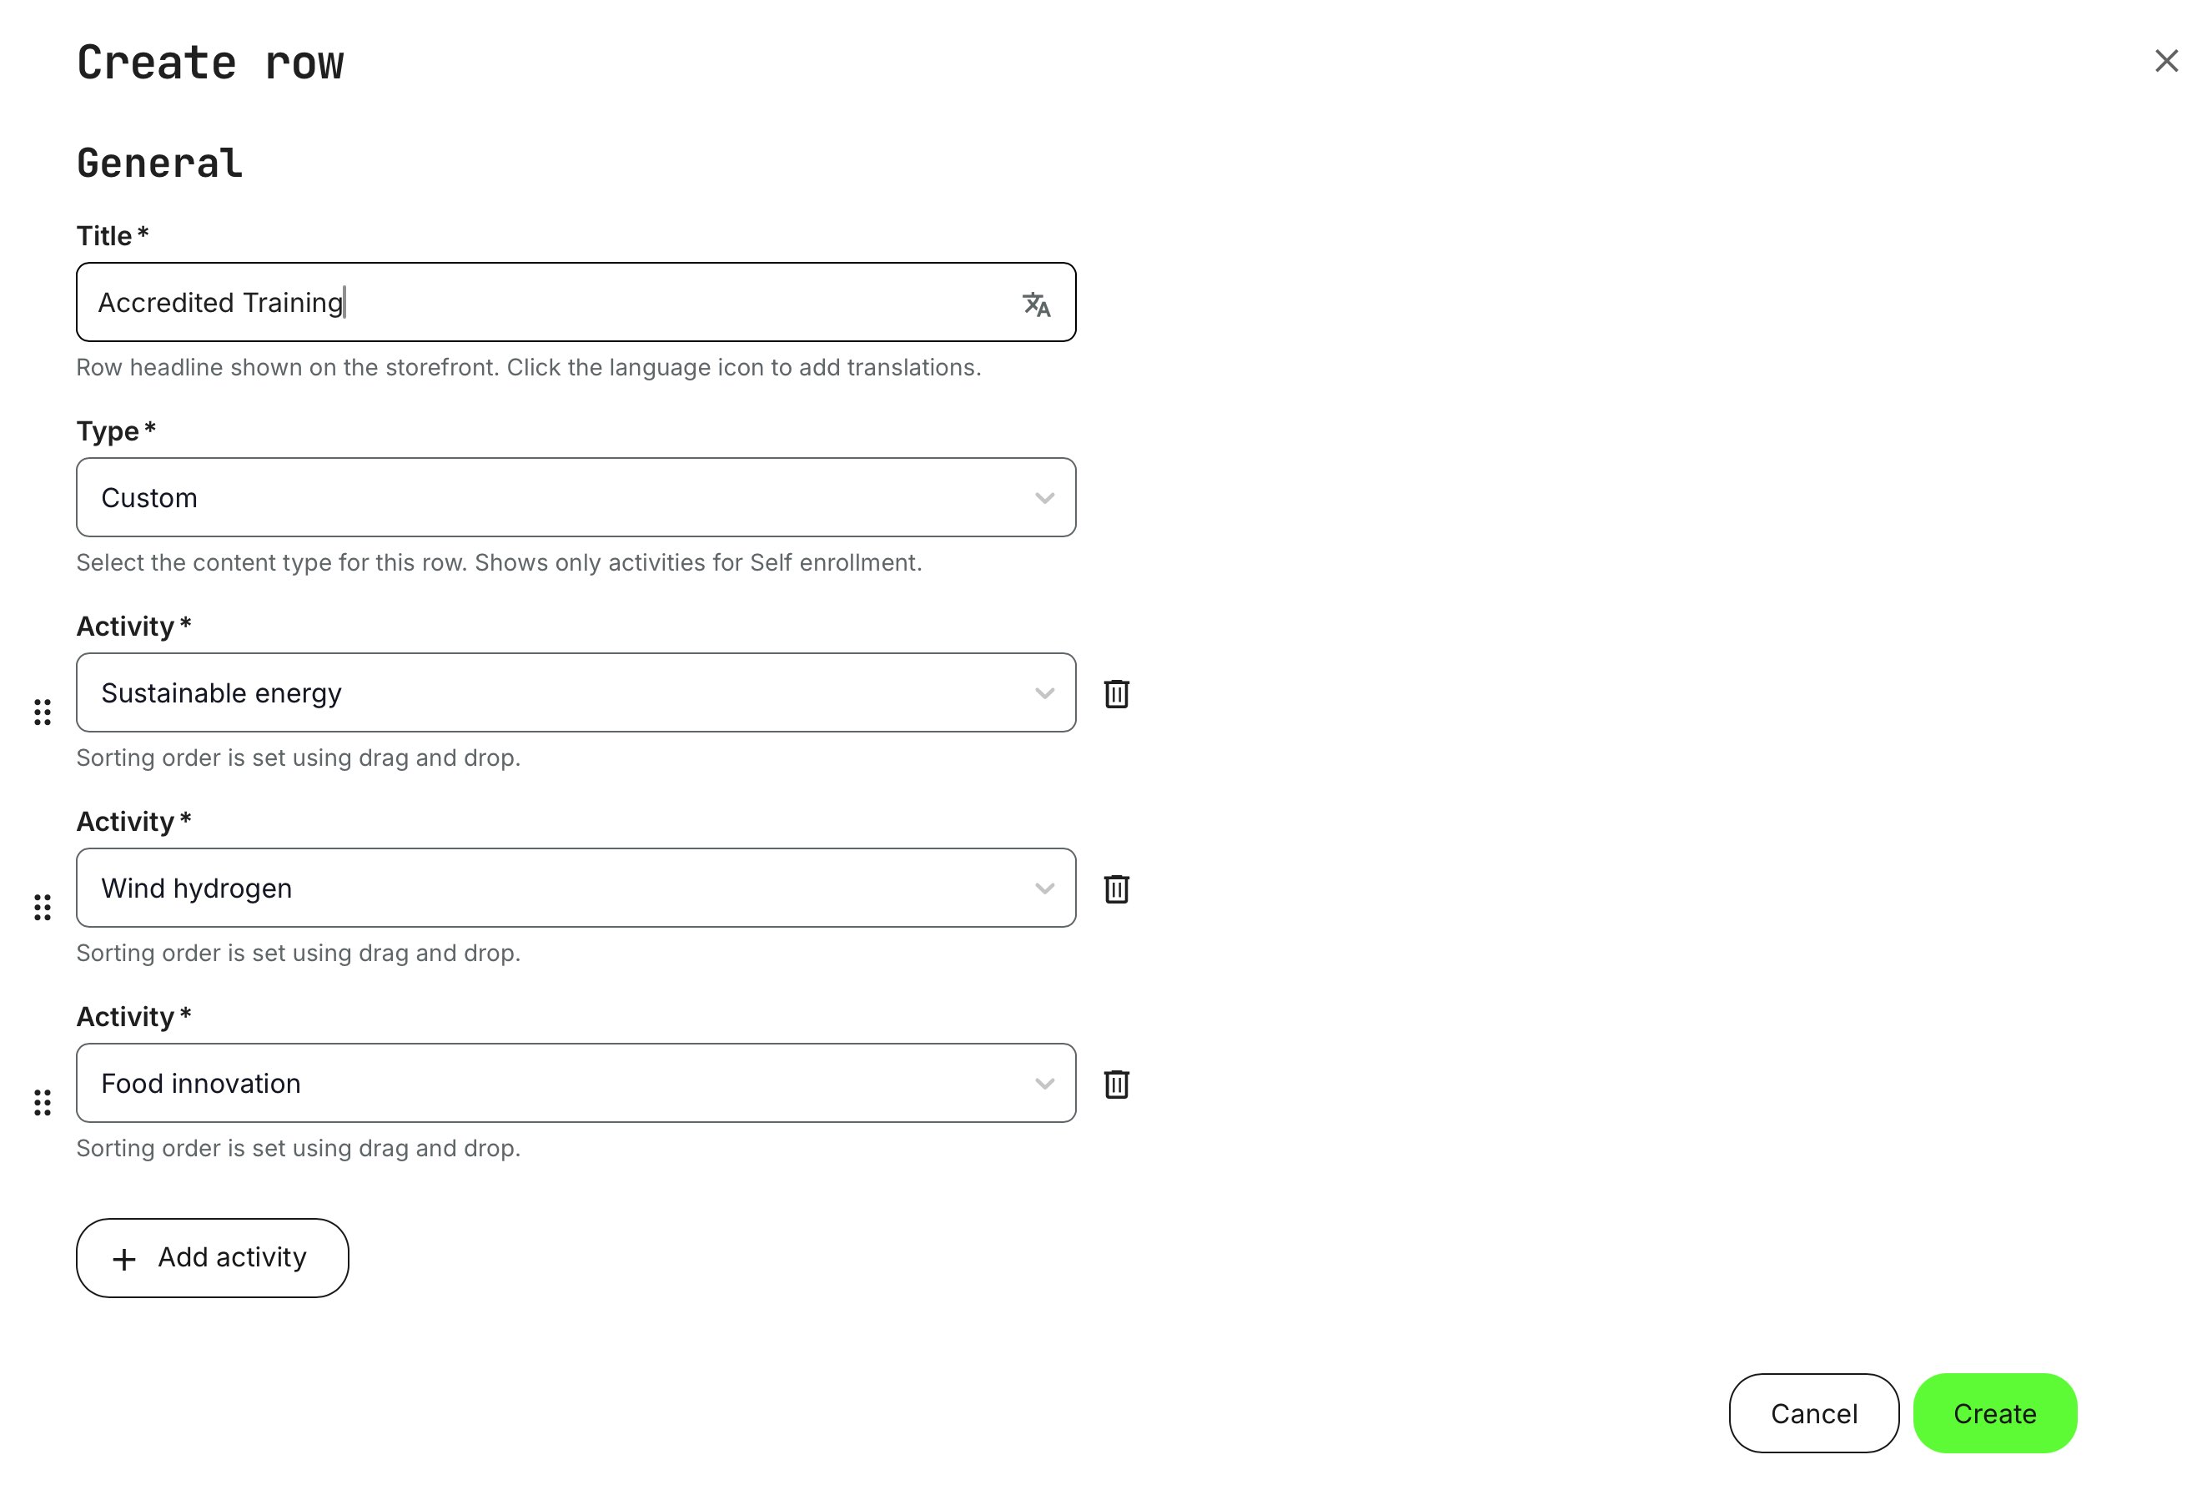Click Cancel to discard the row
The image size is (2207, 1490).
[1813, 1413]
